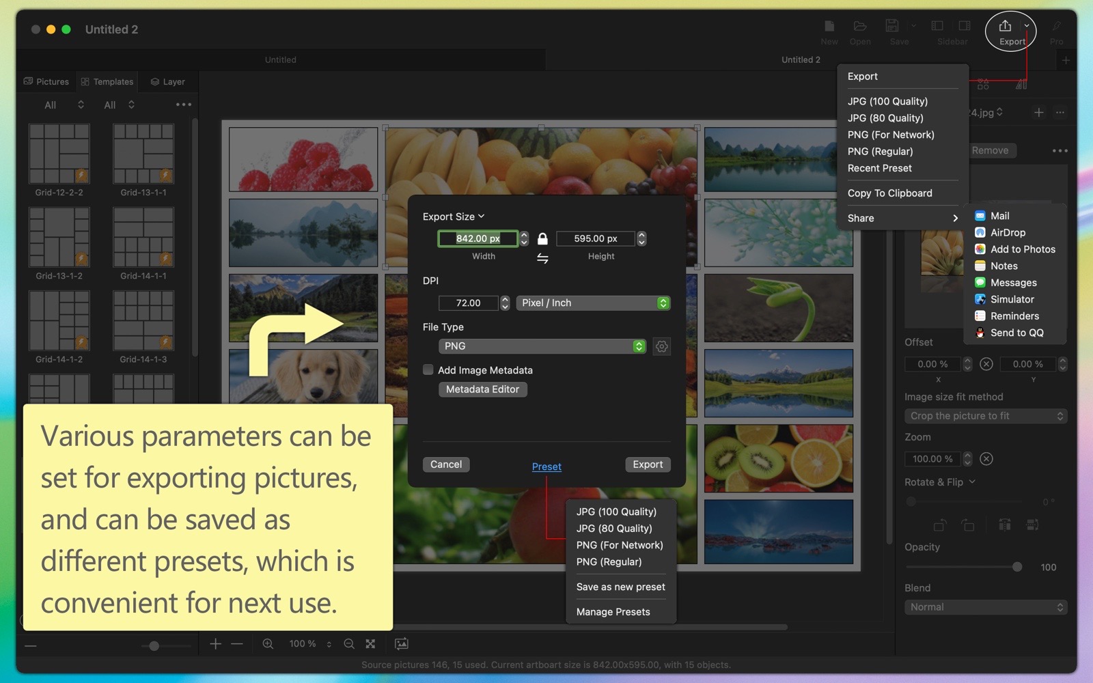Switch to the Templates tab
The width and height of the screenshot is (1093, 683).
107,81
